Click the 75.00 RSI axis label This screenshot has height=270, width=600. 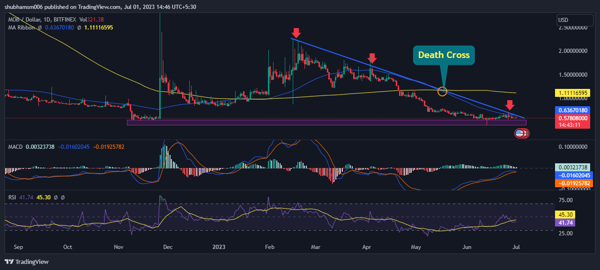[x=565, y=200]
